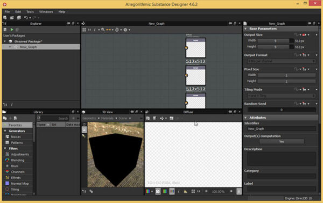Click the Category input field
Image resolution: width=323 pixels, height=203 pixels.
pyautogui.click(x=282, y=176)
